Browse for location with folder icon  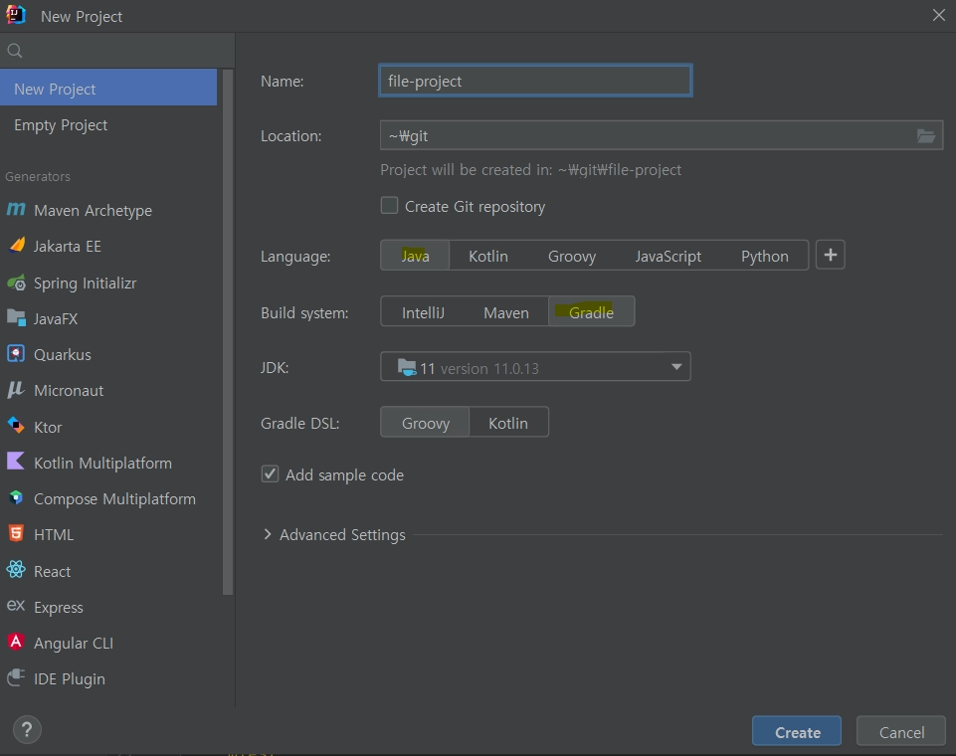[926, 136]
